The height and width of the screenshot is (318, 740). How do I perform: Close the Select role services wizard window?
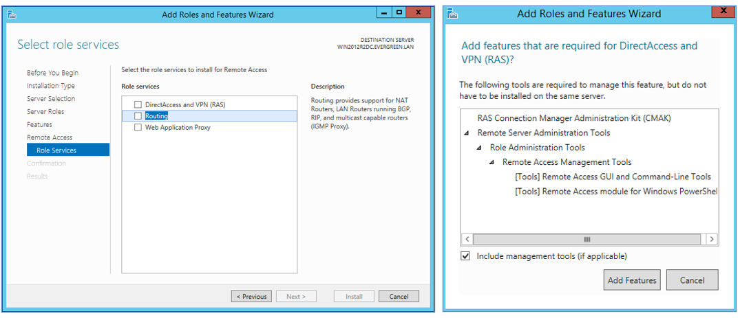(418, 13)
